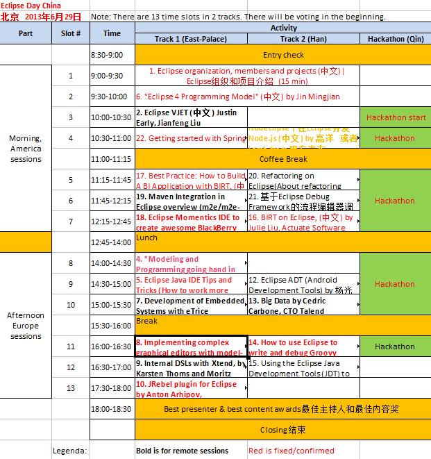431x459 pixels.
Task: Click the Hackathon cell in slot 11 row
Action: [396, 346]
